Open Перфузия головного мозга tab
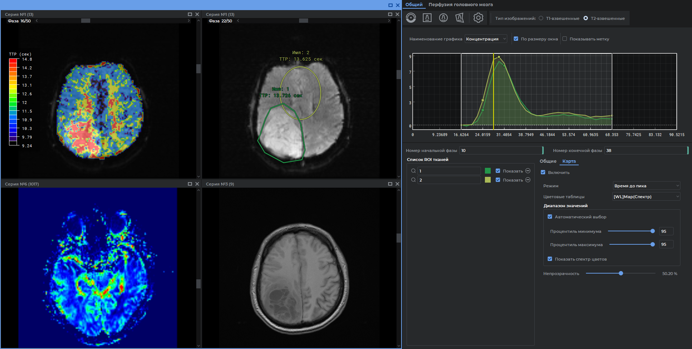Viewport: 692px width, 349px height. [460, 5]
